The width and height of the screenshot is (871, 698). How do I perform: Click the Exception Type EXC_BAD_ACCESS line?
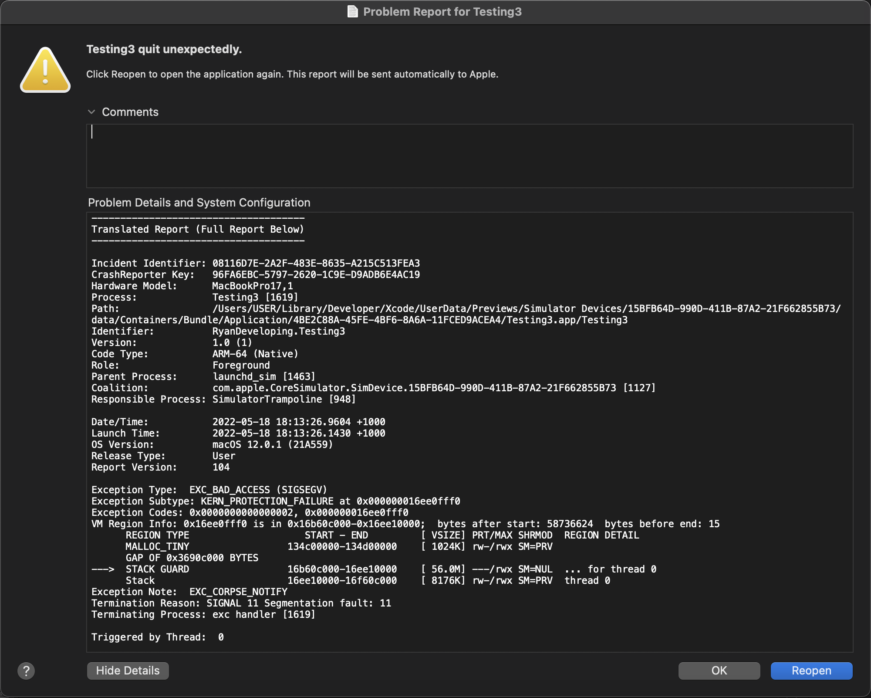point(209,490)
